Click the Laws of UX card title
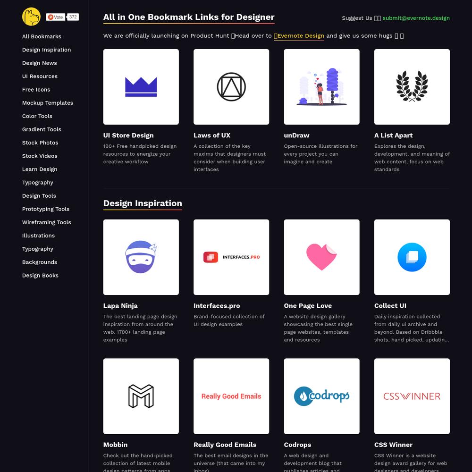472x472 pixels. [x=212, y=135]
